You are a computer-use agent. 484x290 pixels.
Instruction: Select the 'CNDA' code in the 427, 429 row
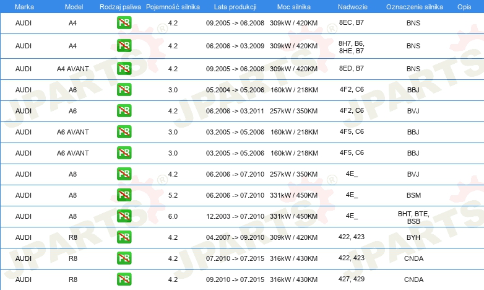[413, 279]
